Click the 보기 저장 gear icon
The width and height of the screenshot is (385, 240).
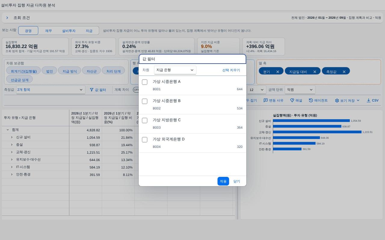337,100
